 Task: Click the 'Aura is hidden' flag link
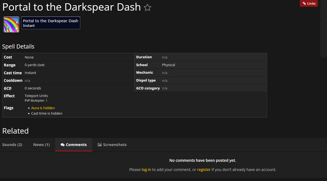tap(43, 108)
